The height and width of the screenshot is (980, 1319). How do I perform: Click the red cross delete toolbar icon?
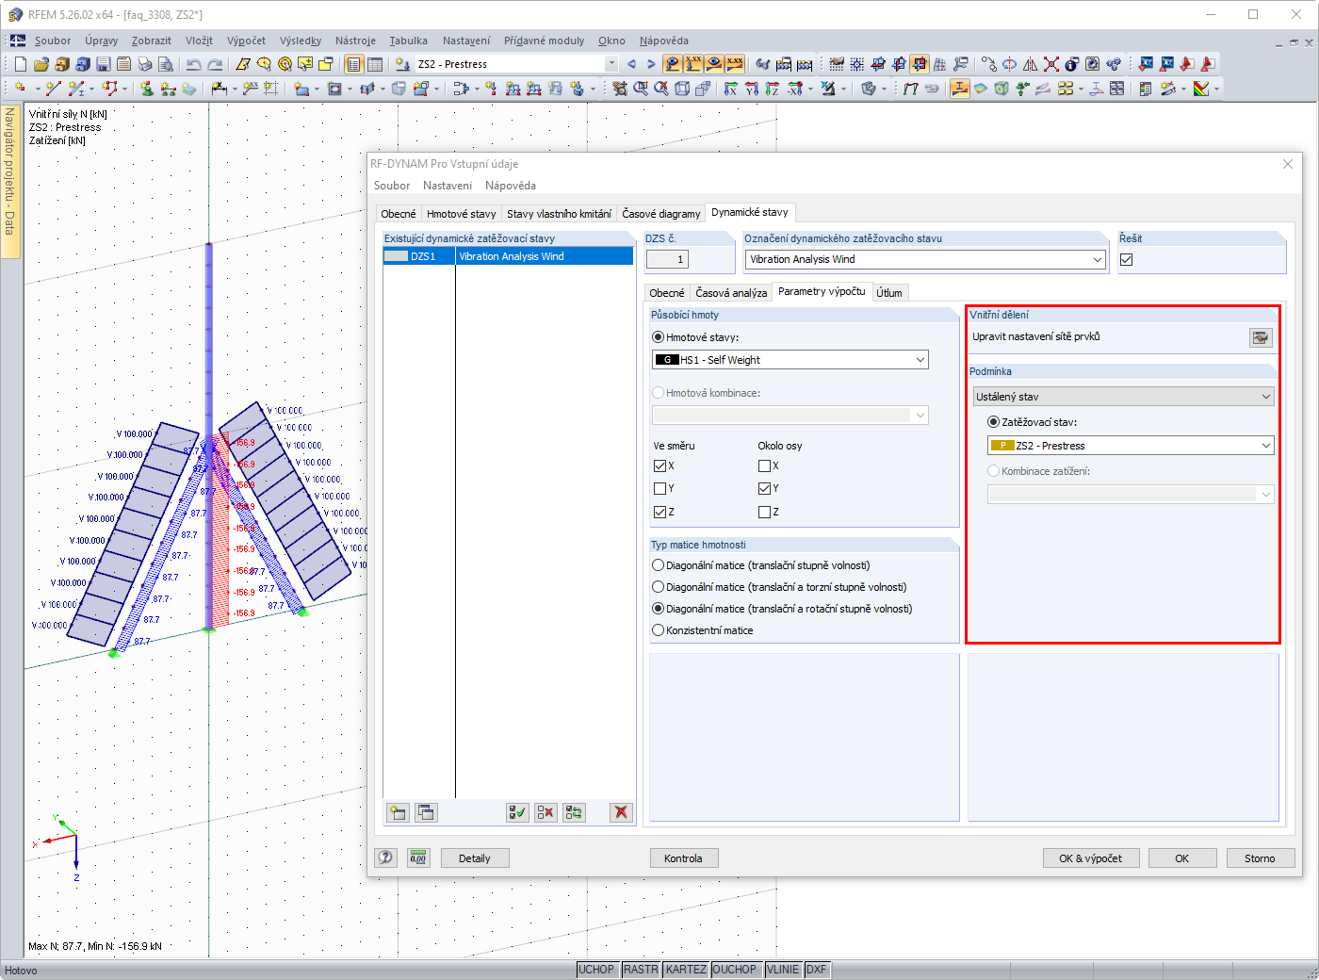(x=1051, y=64)
